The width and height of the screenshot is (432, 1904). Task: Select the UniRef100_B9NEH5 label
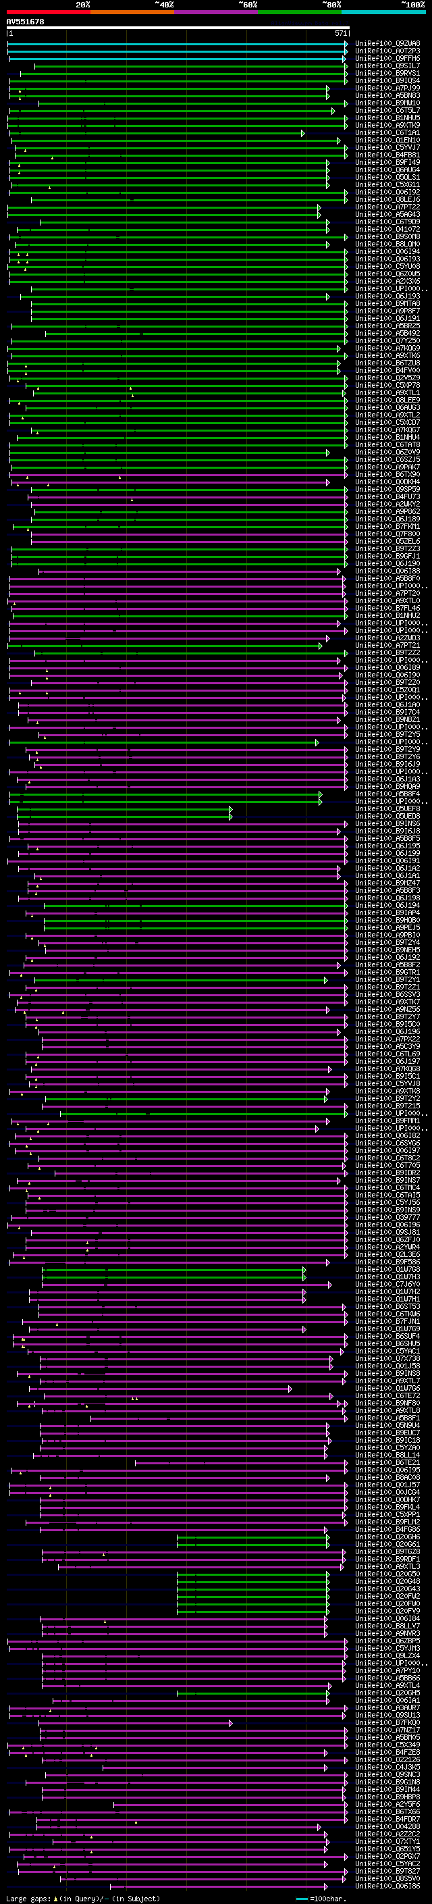(387, 950)
